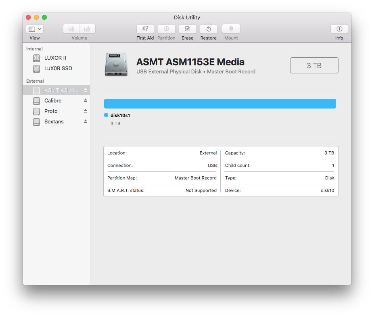This screenshot has width=374, height=317.
Task: Click the Child count value 1
Action: coord(333,165)
